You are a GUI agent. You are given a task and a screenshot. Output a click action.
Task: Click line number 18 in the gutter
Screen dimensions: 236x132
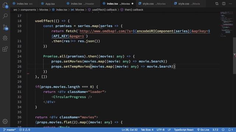click(x=20, y=21)
